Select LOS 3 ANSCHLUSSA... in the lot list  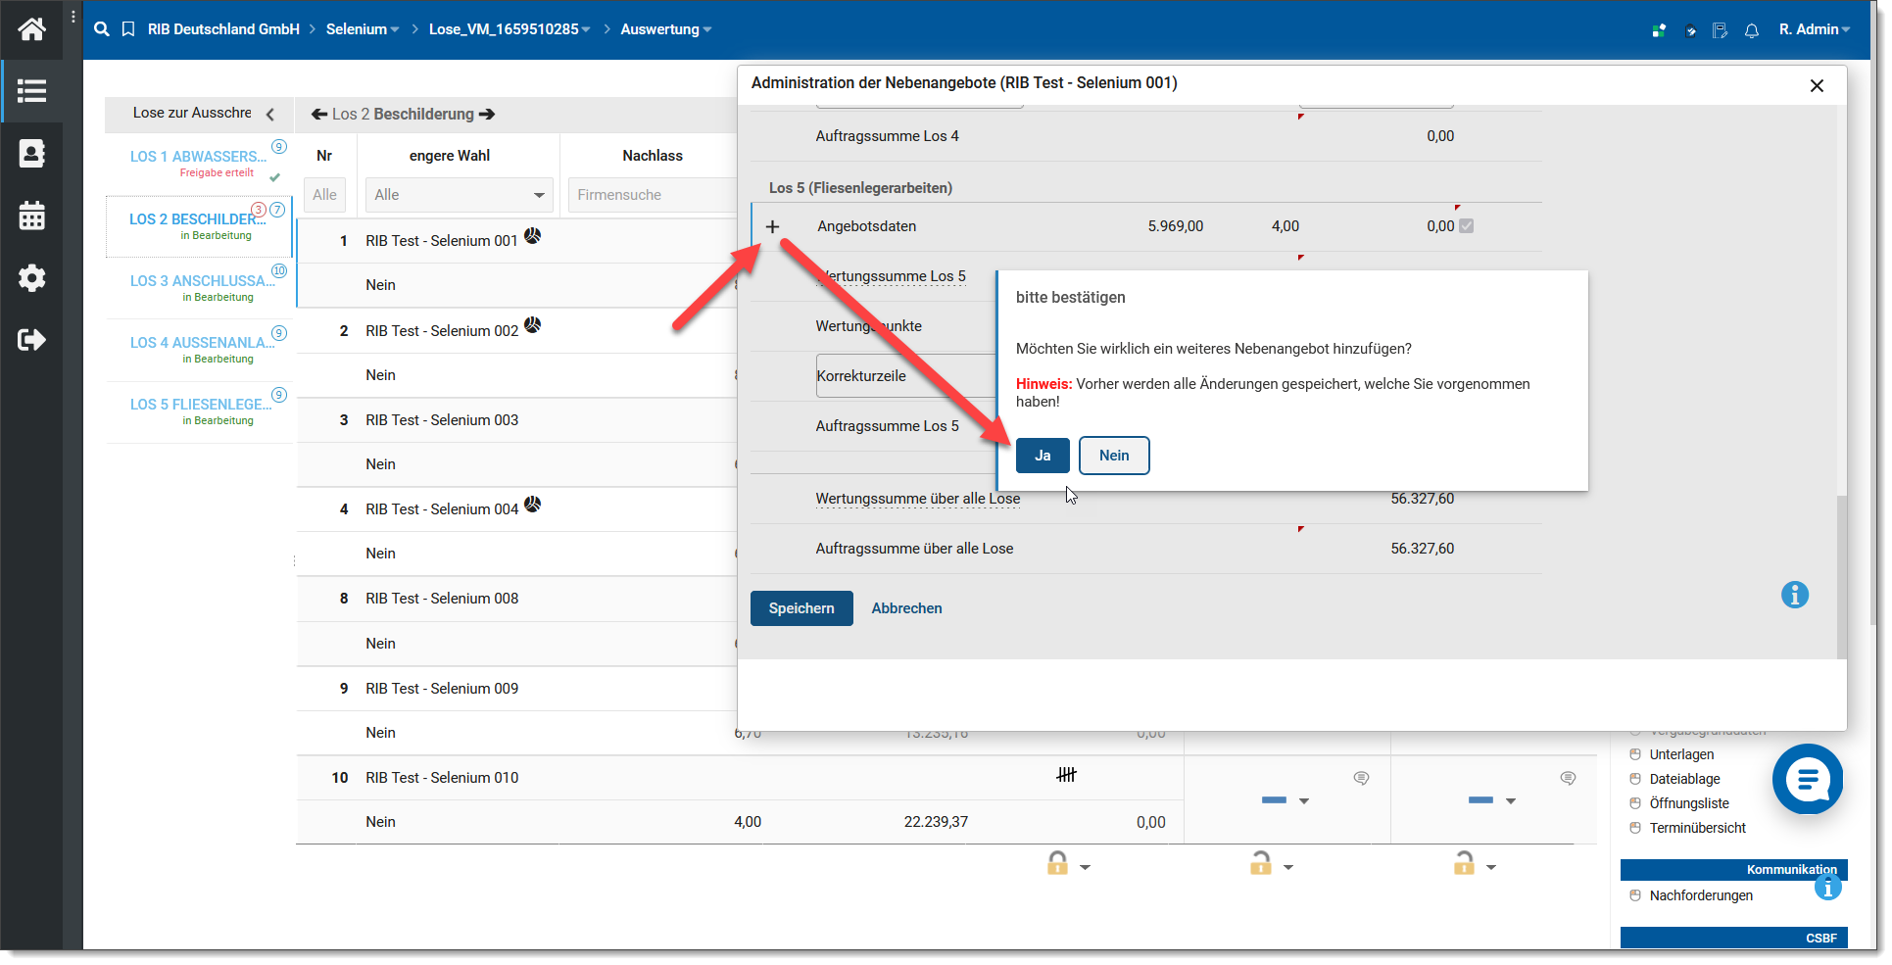201,281
